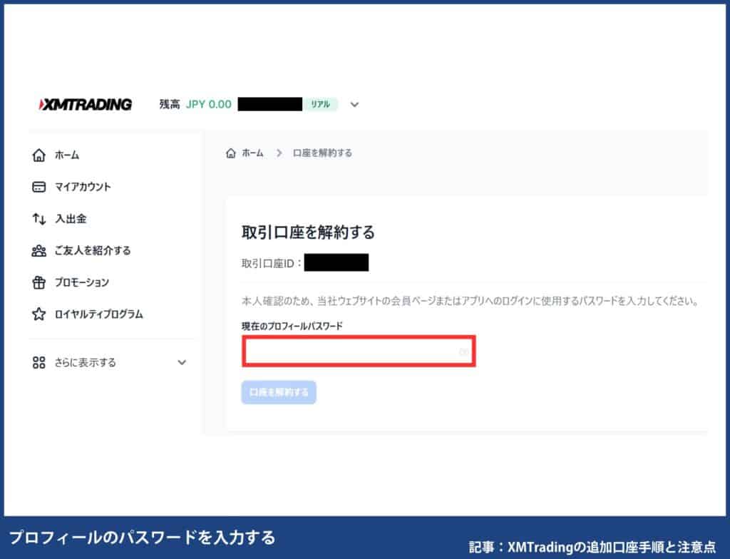The width and height of the screenshot is (730, 559).
Task: Click the grid icon beside さらに表示する
Action: click(x=39, y=362)
